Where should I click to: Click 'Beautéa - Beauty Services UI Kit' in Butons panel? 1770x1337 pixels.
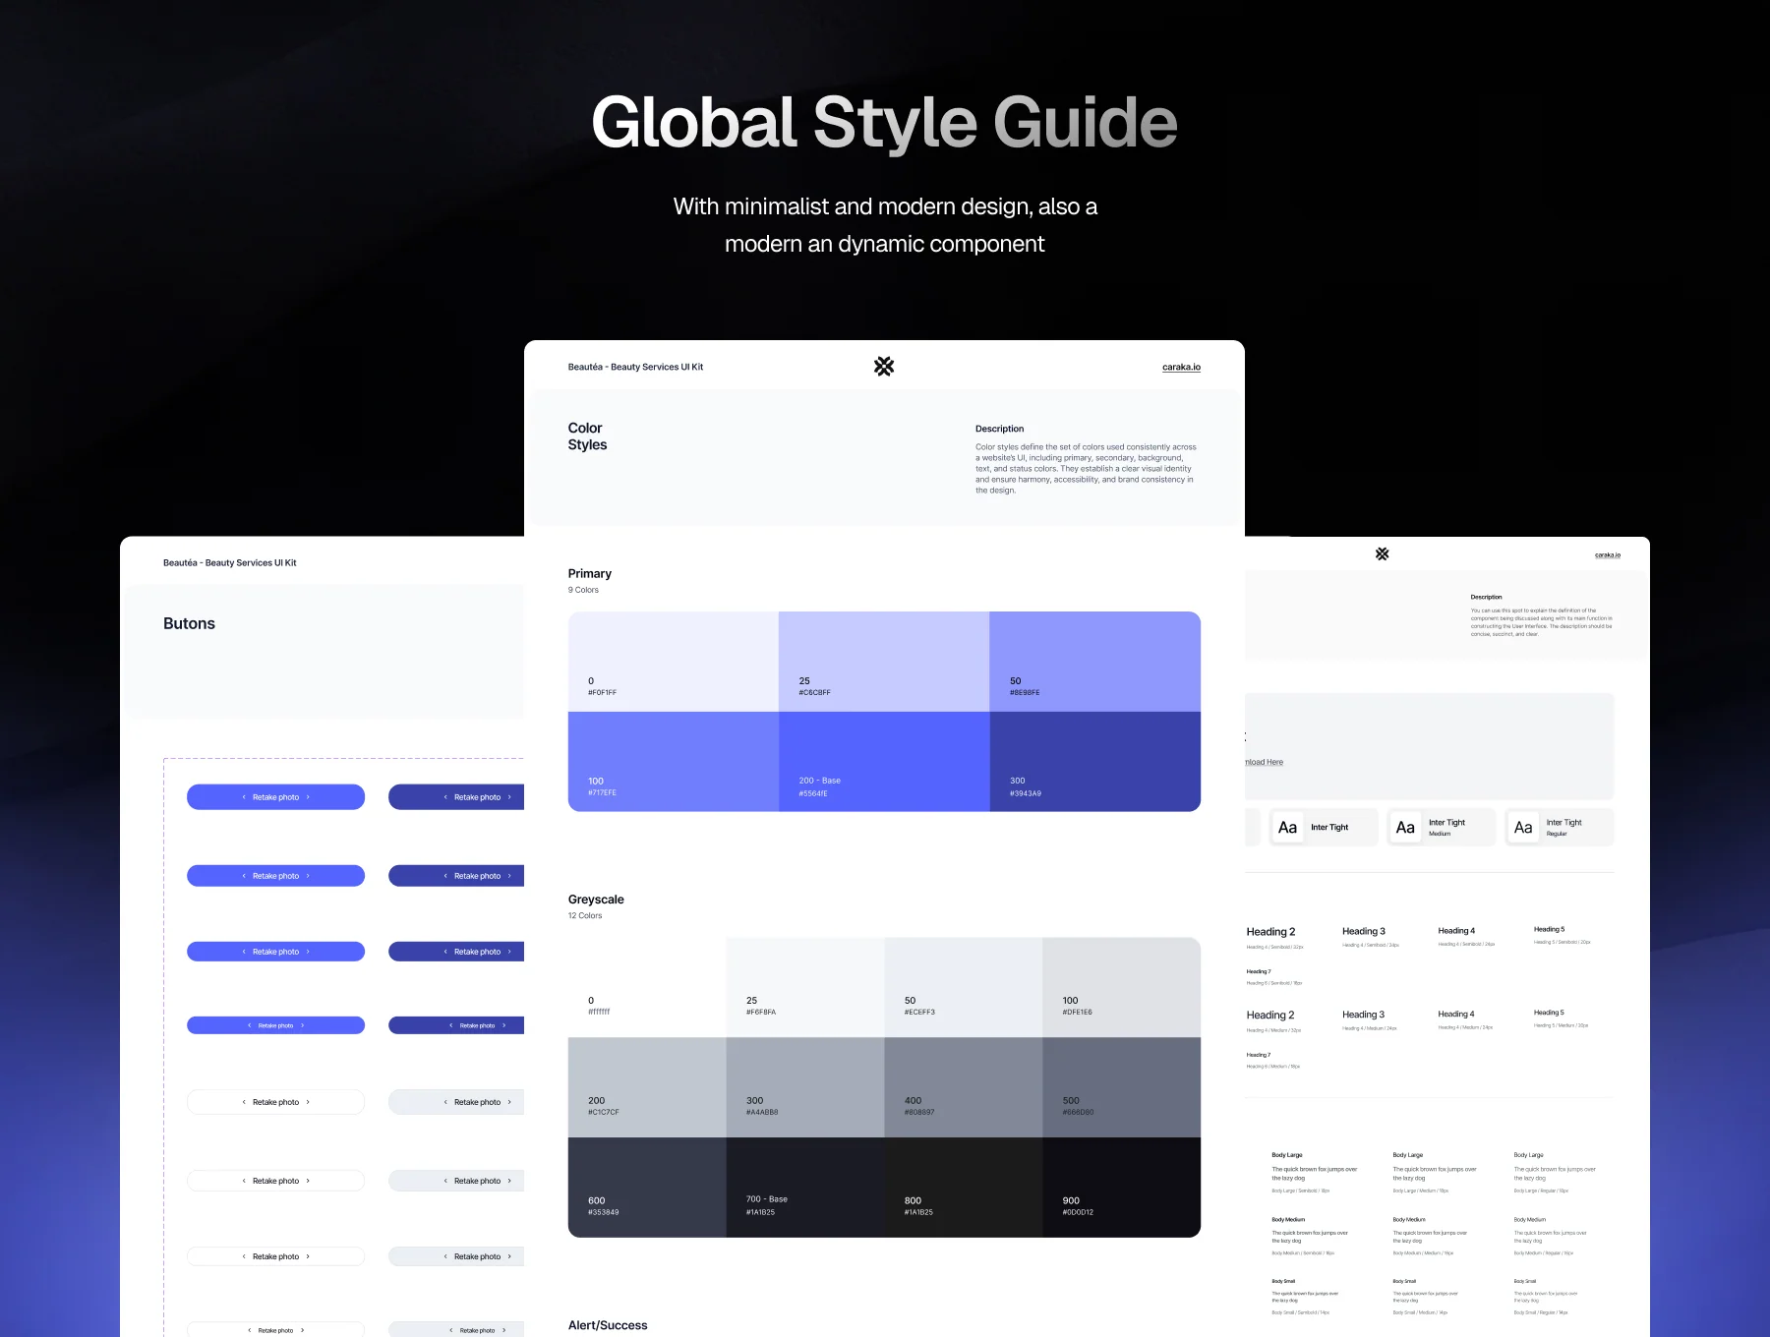click(x=230, y=563)
